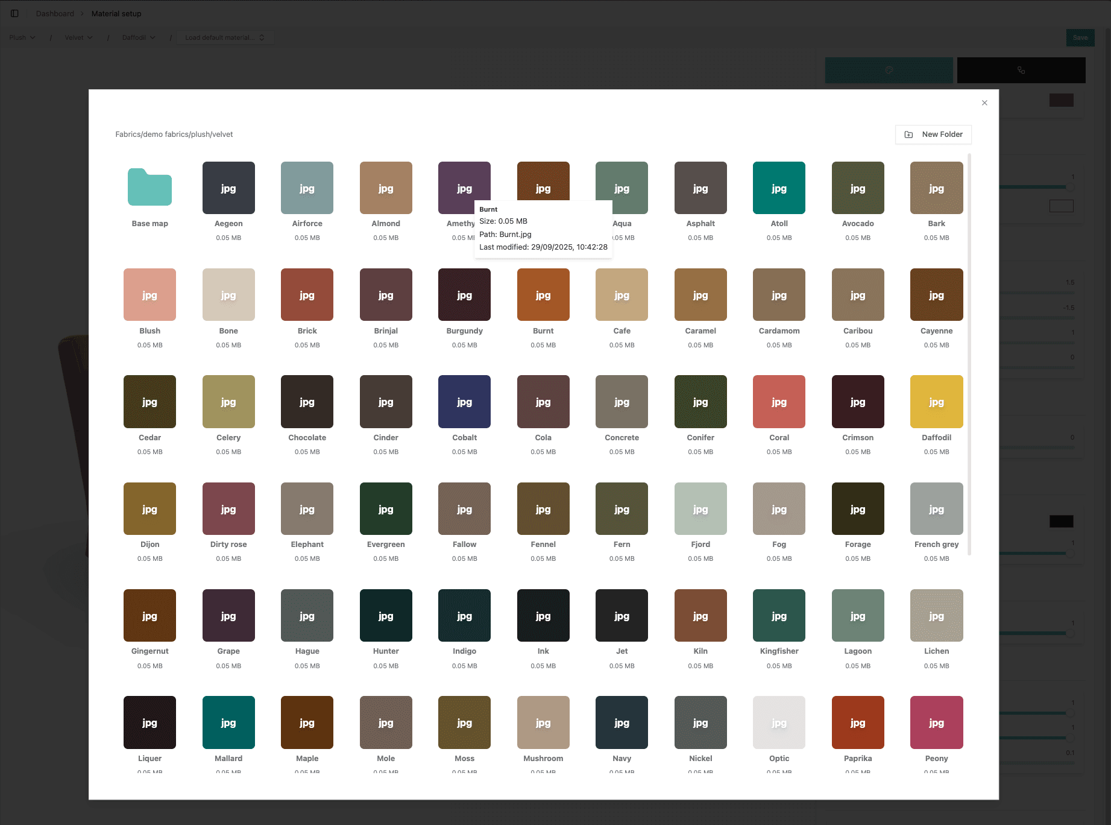
Task: Open the Plush dropdown
Action: pyautogui.click(x=21, y=37)
